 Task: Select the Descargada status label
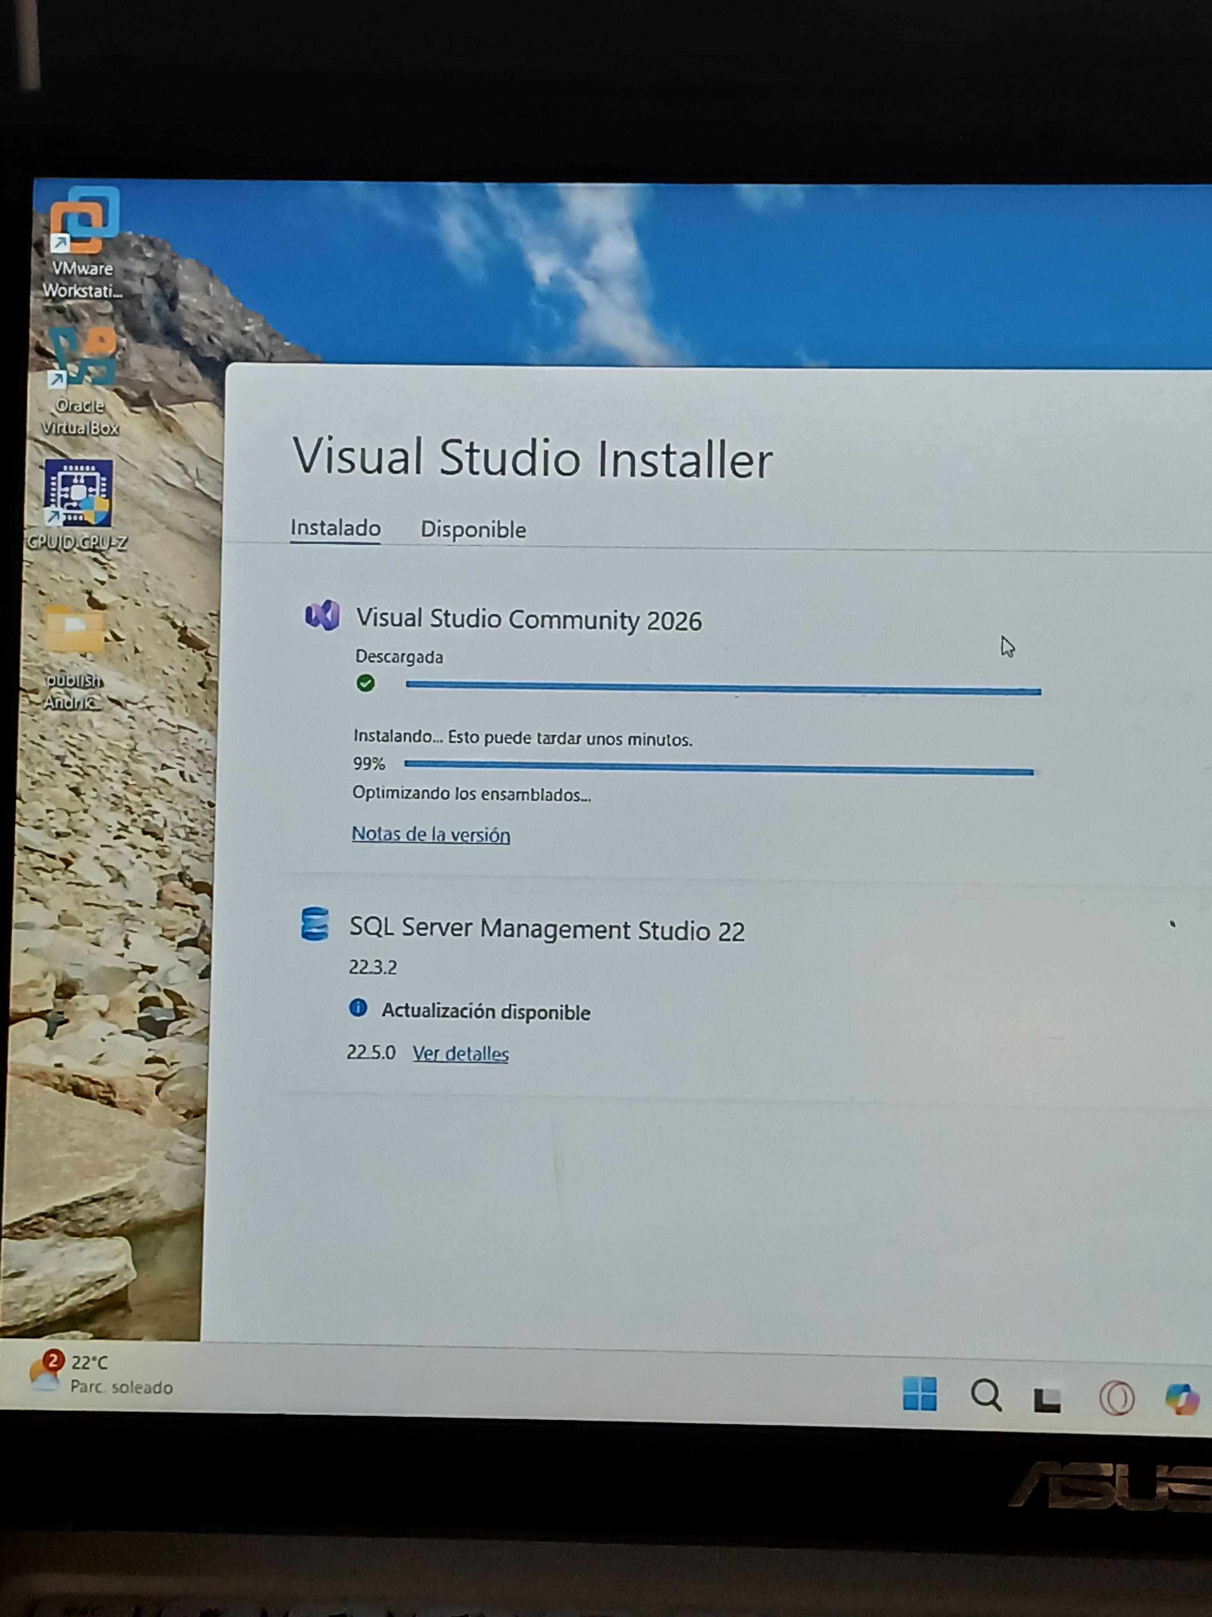pos(399,656)
